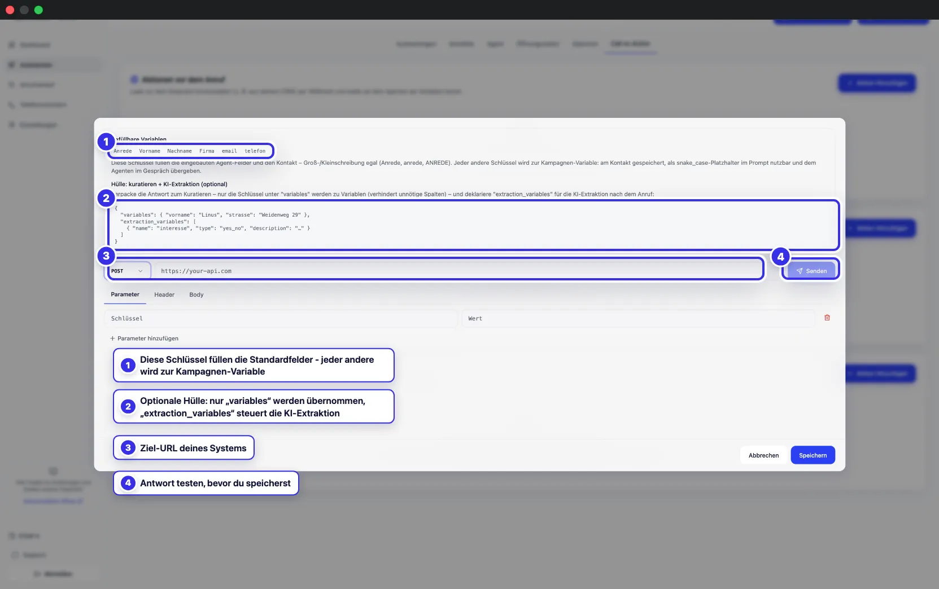Focus the Schlüssel input field
This screenshot has height=589, width=939.
point(281,318)
